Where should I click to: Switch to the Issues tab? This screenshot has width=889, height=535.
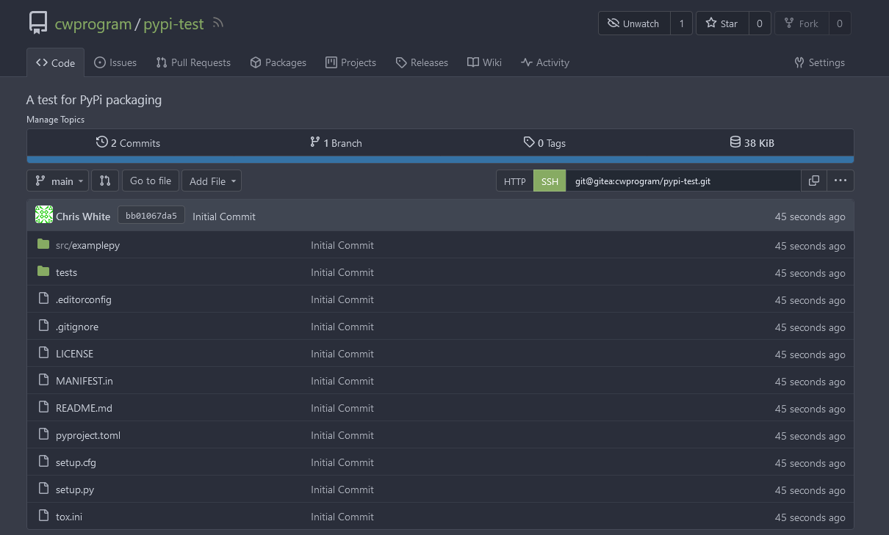click(115, 62)
